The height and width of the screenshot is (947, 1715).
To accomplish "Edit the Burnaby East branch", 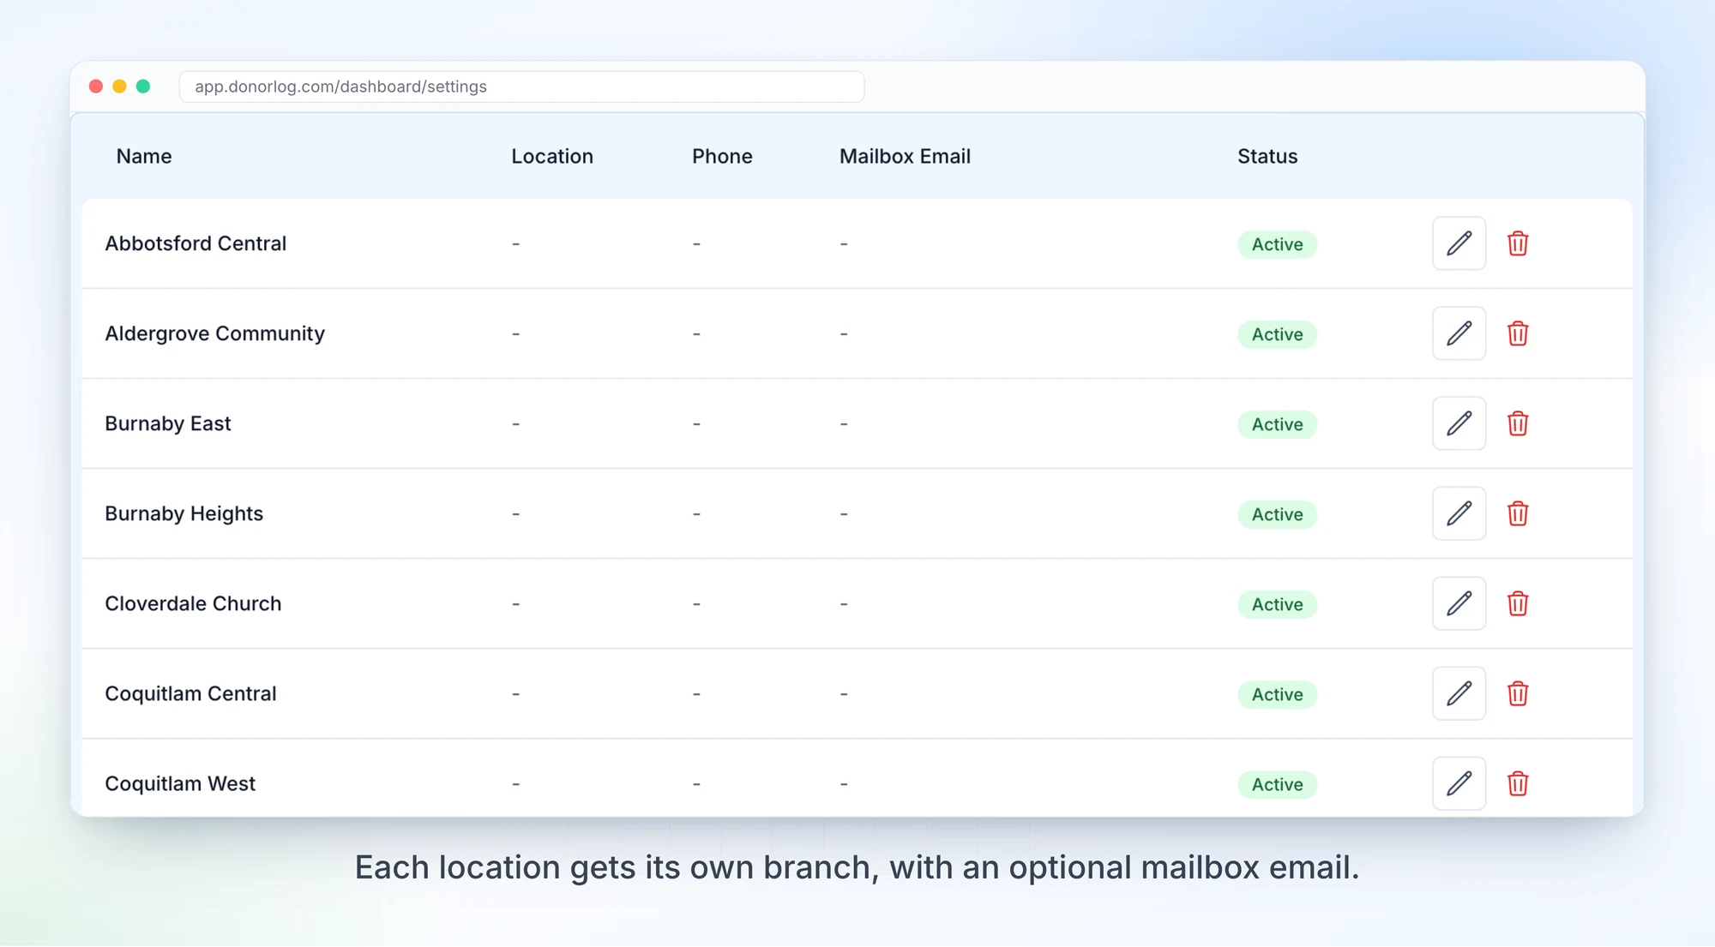I will coord(1459,423).
